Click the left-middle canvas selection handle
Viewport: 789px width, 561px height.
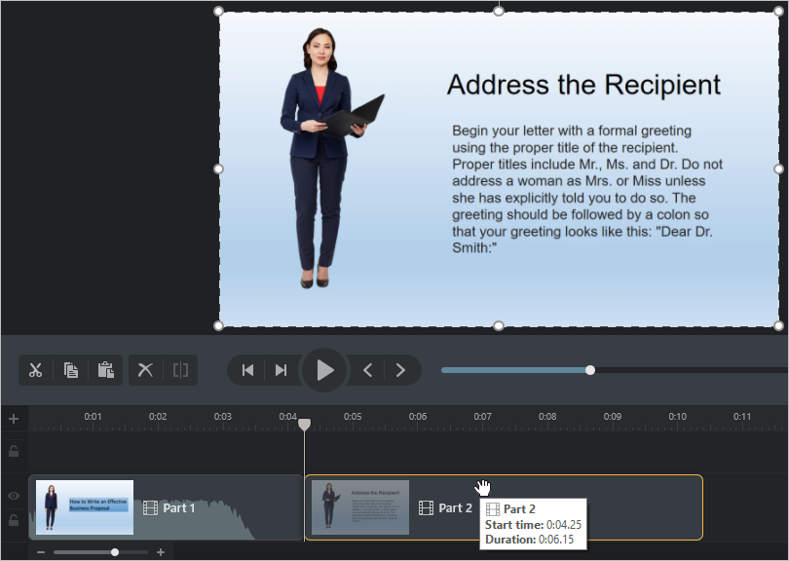218,169
